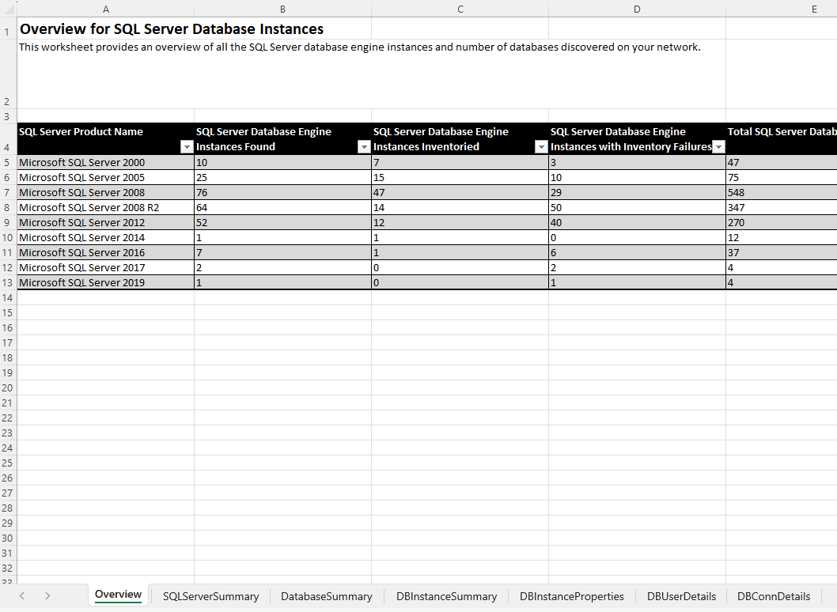Click Inventory Failures value 40 for SQL Server 2012
The image size is (837, 612).
tap(638, 222)
